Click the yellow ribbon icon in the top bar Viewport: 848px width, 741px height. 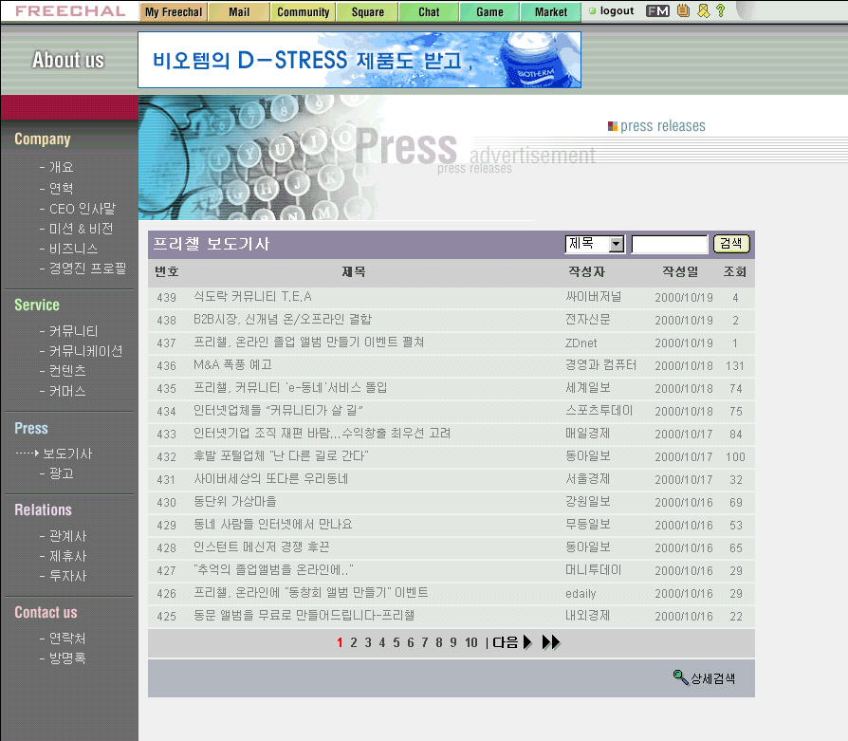tap(703, 10)
